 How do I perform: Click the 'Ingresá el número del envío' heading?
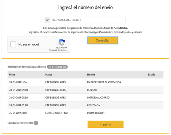(85, 7)
